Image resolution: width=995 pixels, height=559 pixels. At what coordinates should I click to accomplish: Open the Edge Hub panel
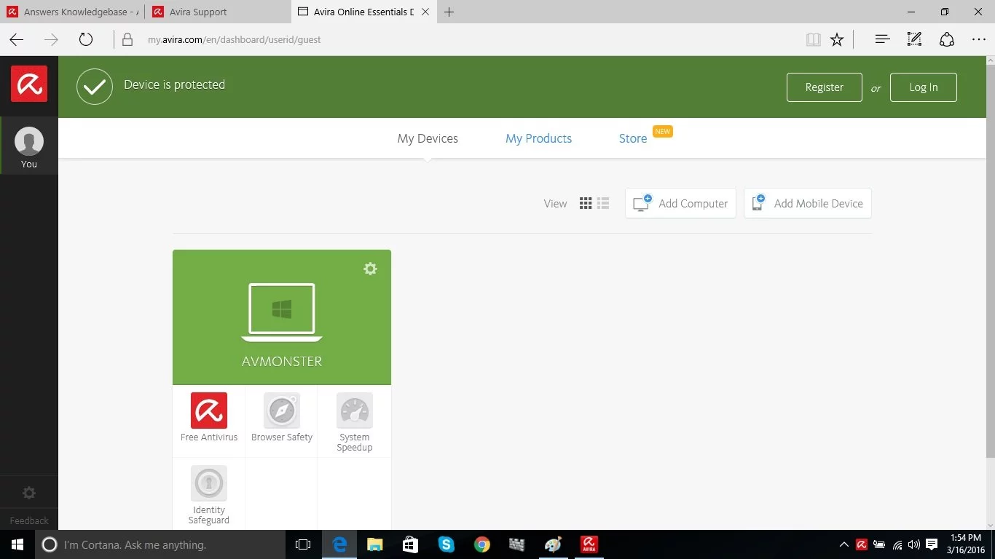[x=882, y=40]
